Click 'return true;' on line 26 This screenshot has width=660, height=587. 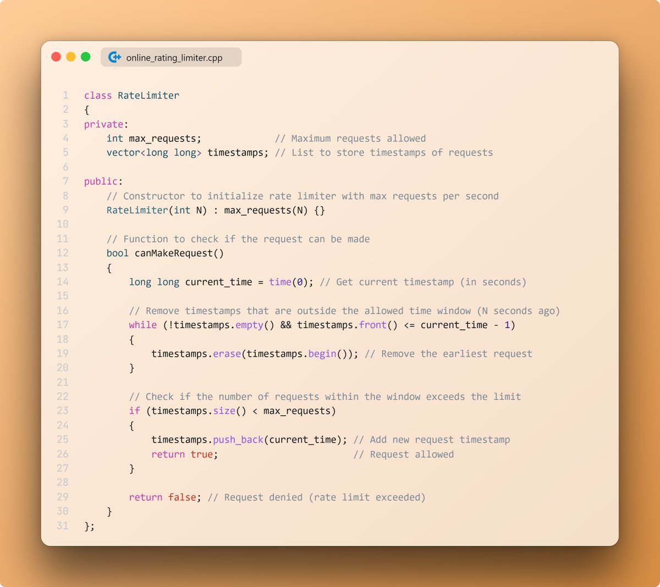(x=185, y=455)
